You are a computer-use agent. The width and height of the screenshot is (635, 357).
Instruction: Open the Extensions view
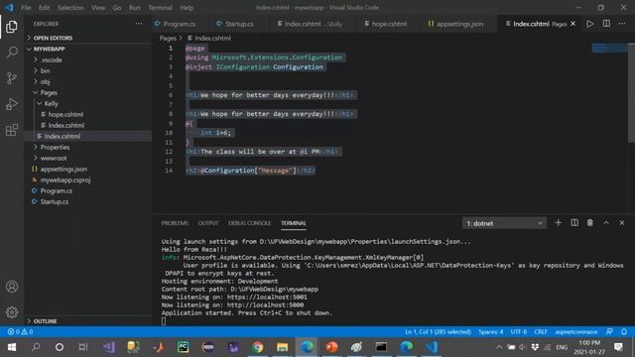[x=12, y=130]
